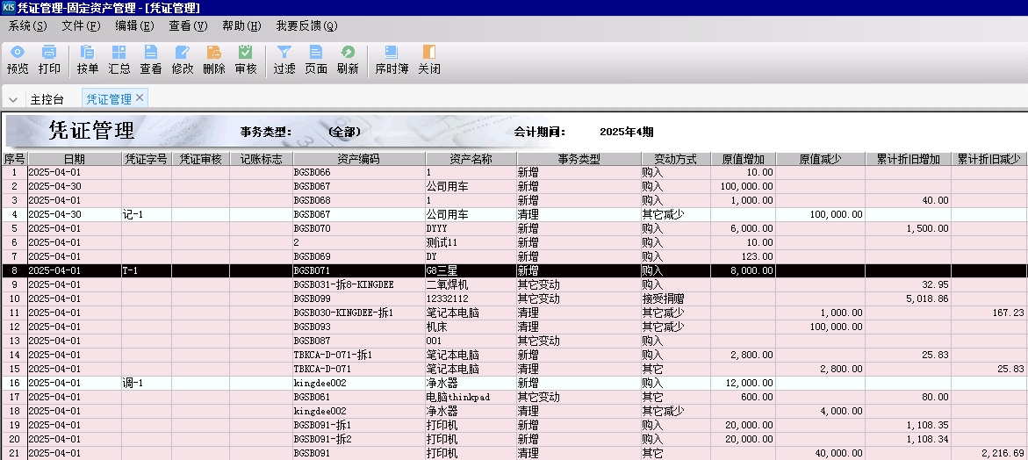Click the 序号 column header

(14, 159)
